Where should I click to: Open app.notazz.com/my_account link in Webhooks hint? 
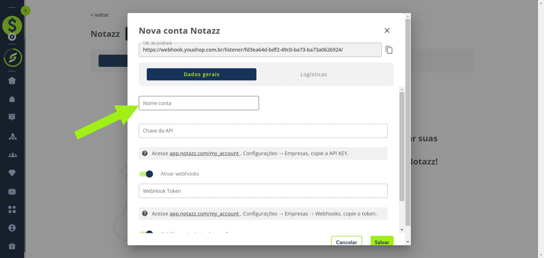point(204,214)
